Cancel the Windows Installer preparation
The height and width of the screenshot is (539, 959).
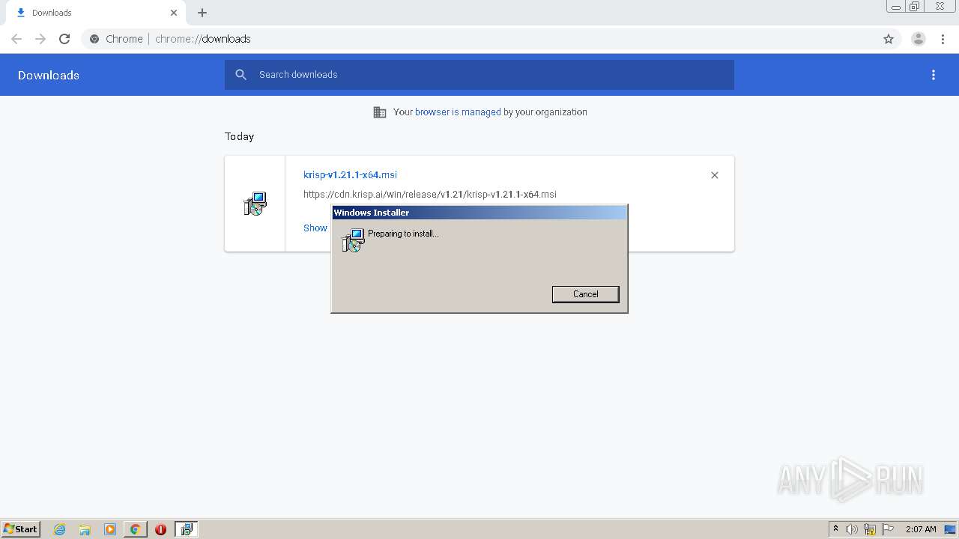click(x=585, y=294)
